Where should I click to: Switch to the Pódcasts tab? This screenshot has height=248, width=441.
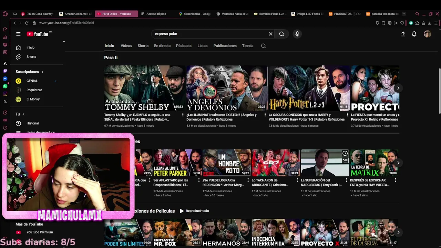[184, 46]
